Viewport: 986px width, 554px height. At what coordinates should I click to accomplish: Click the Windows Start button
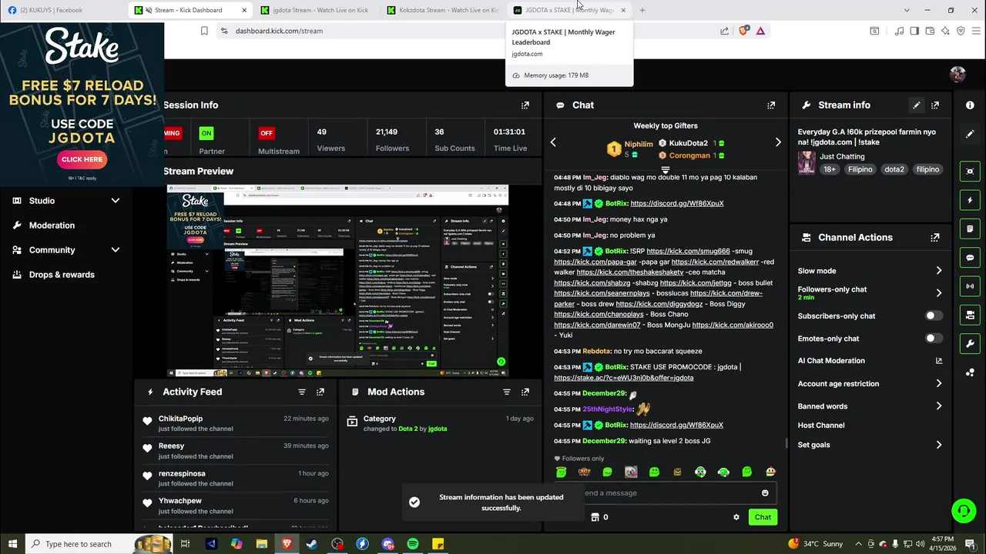click(12, 544)
